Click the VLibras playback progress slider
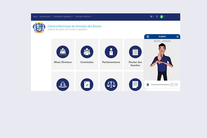The image size is (207, 138). pyautogui.click(x=160, y=85)
